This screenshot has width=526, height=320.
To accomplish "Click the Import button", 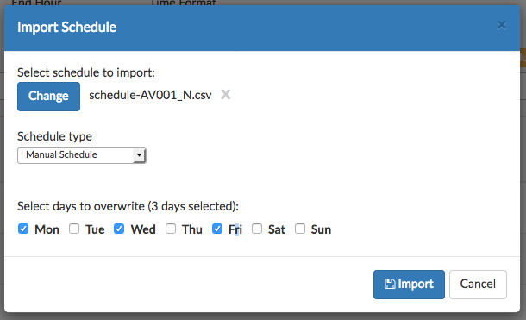I will [x=409, y=285].
